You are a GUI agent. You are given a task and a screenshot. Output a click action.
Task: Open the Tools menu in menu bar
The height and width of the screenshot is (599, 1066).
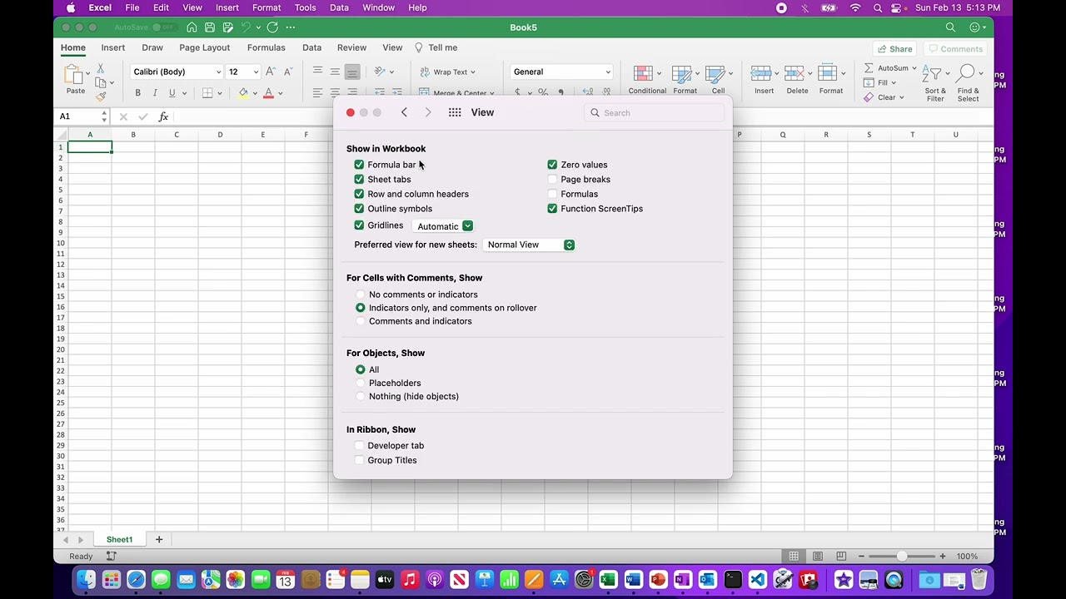click(x=305, y=7)
